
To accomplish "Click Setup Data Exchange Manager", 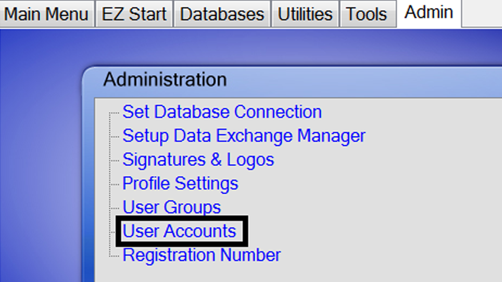I will (244, 135).
